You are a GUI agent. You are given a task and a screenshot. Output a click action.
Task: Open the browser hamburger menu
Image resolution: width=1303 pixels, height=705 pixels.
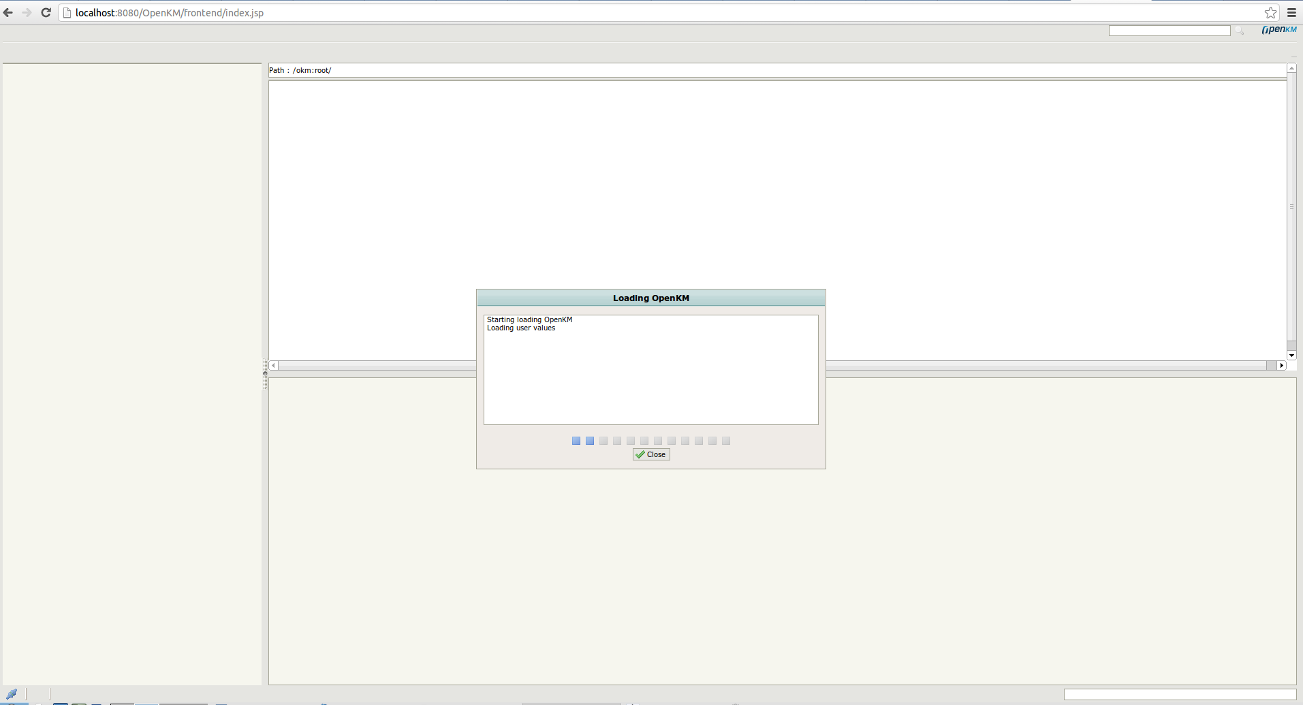tap(1291, 12)
